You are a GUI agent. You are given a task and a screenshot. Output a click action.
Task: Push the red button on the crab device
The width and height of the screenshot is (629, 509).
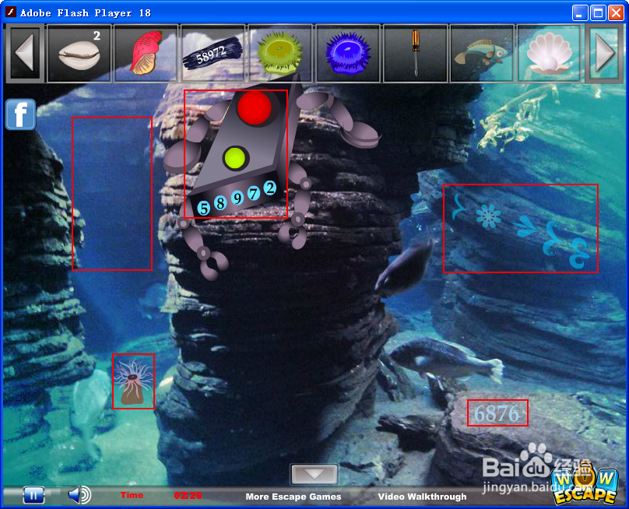coord(255,107)
